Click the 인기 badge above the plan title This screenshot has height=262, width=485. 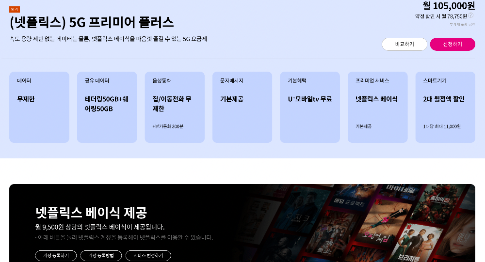(15, 10)
